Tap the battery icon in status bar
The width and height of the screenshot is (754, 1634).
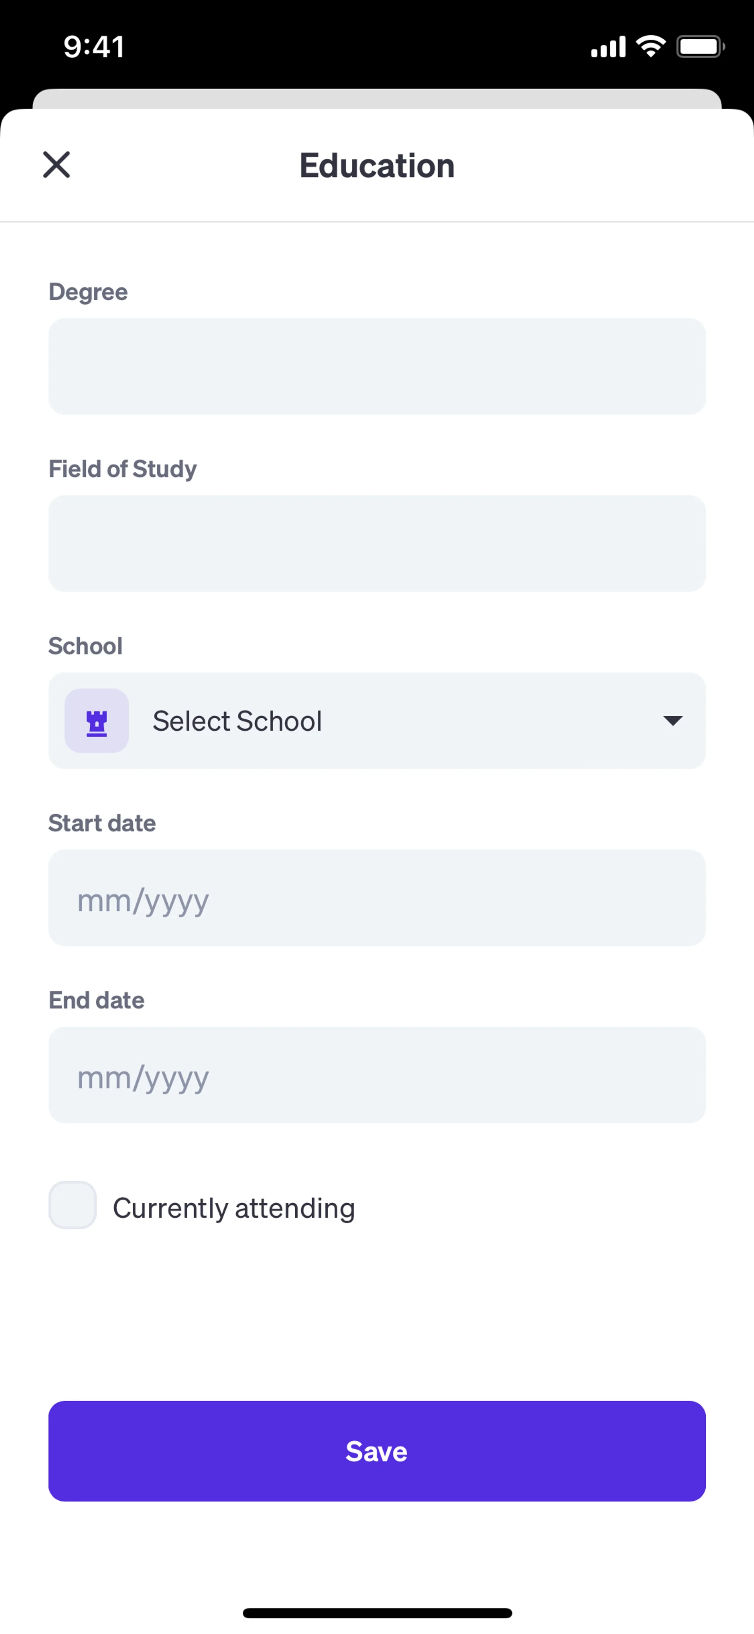point(699,46)
